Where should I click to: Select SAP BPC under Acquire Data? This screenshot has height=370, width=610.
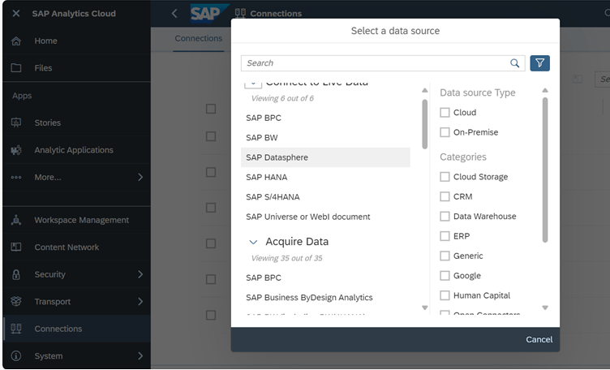pyautogui.click(x=325, y=277)
